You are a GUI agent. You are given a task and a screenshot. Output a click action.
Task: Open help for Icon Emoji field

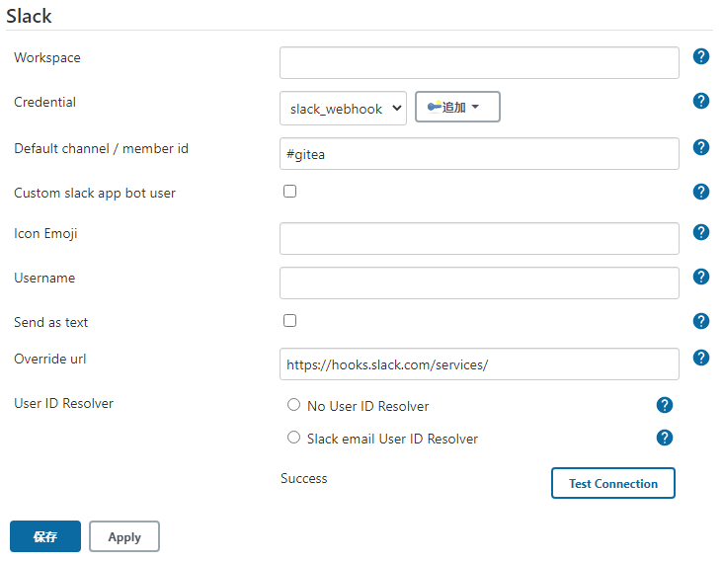701,232
